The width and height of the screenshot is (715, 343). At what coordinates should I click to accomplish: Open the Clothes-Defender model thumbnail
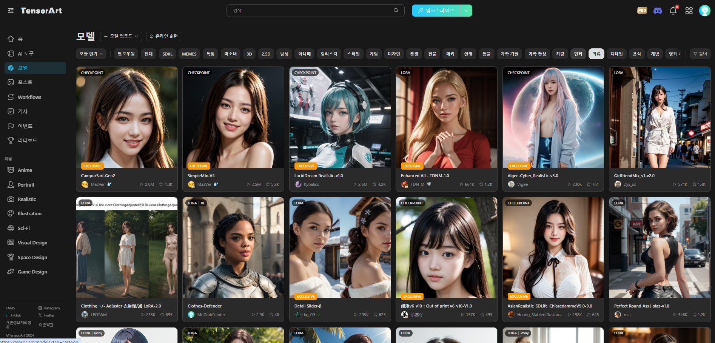(233, 248)
